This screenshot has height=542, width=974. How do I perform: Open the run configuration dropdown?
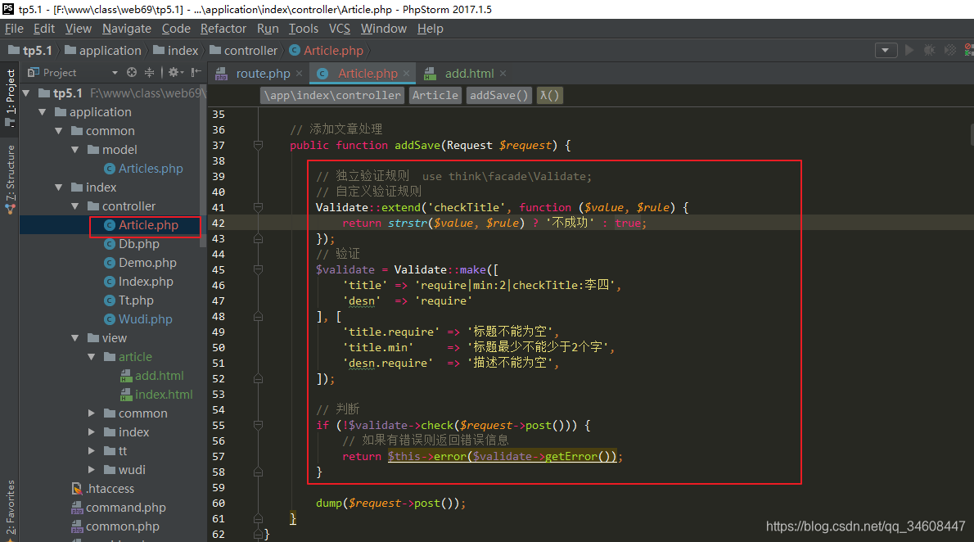[x=886, y=50]
